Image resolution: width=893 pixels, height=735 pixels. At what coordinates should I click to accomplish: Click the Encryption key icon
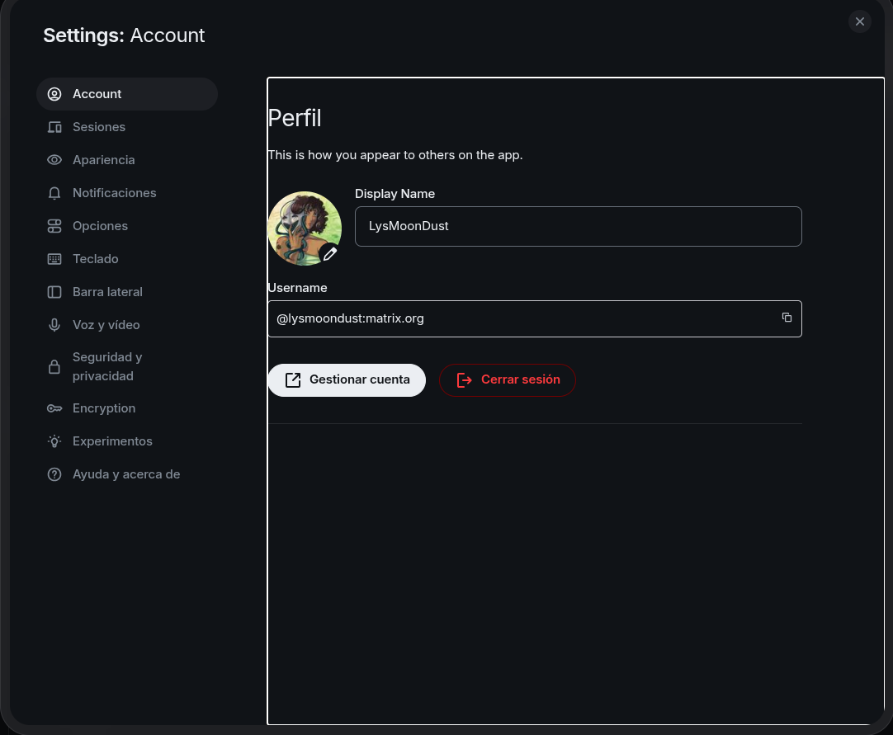click(54, 408)
